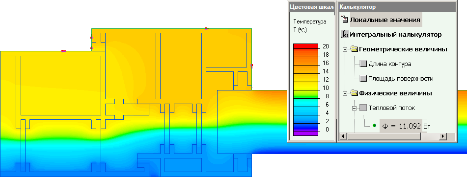Click the Калькулятор panel title bar
Viewport: 467px width, 177px height.
tap(397, 6)
